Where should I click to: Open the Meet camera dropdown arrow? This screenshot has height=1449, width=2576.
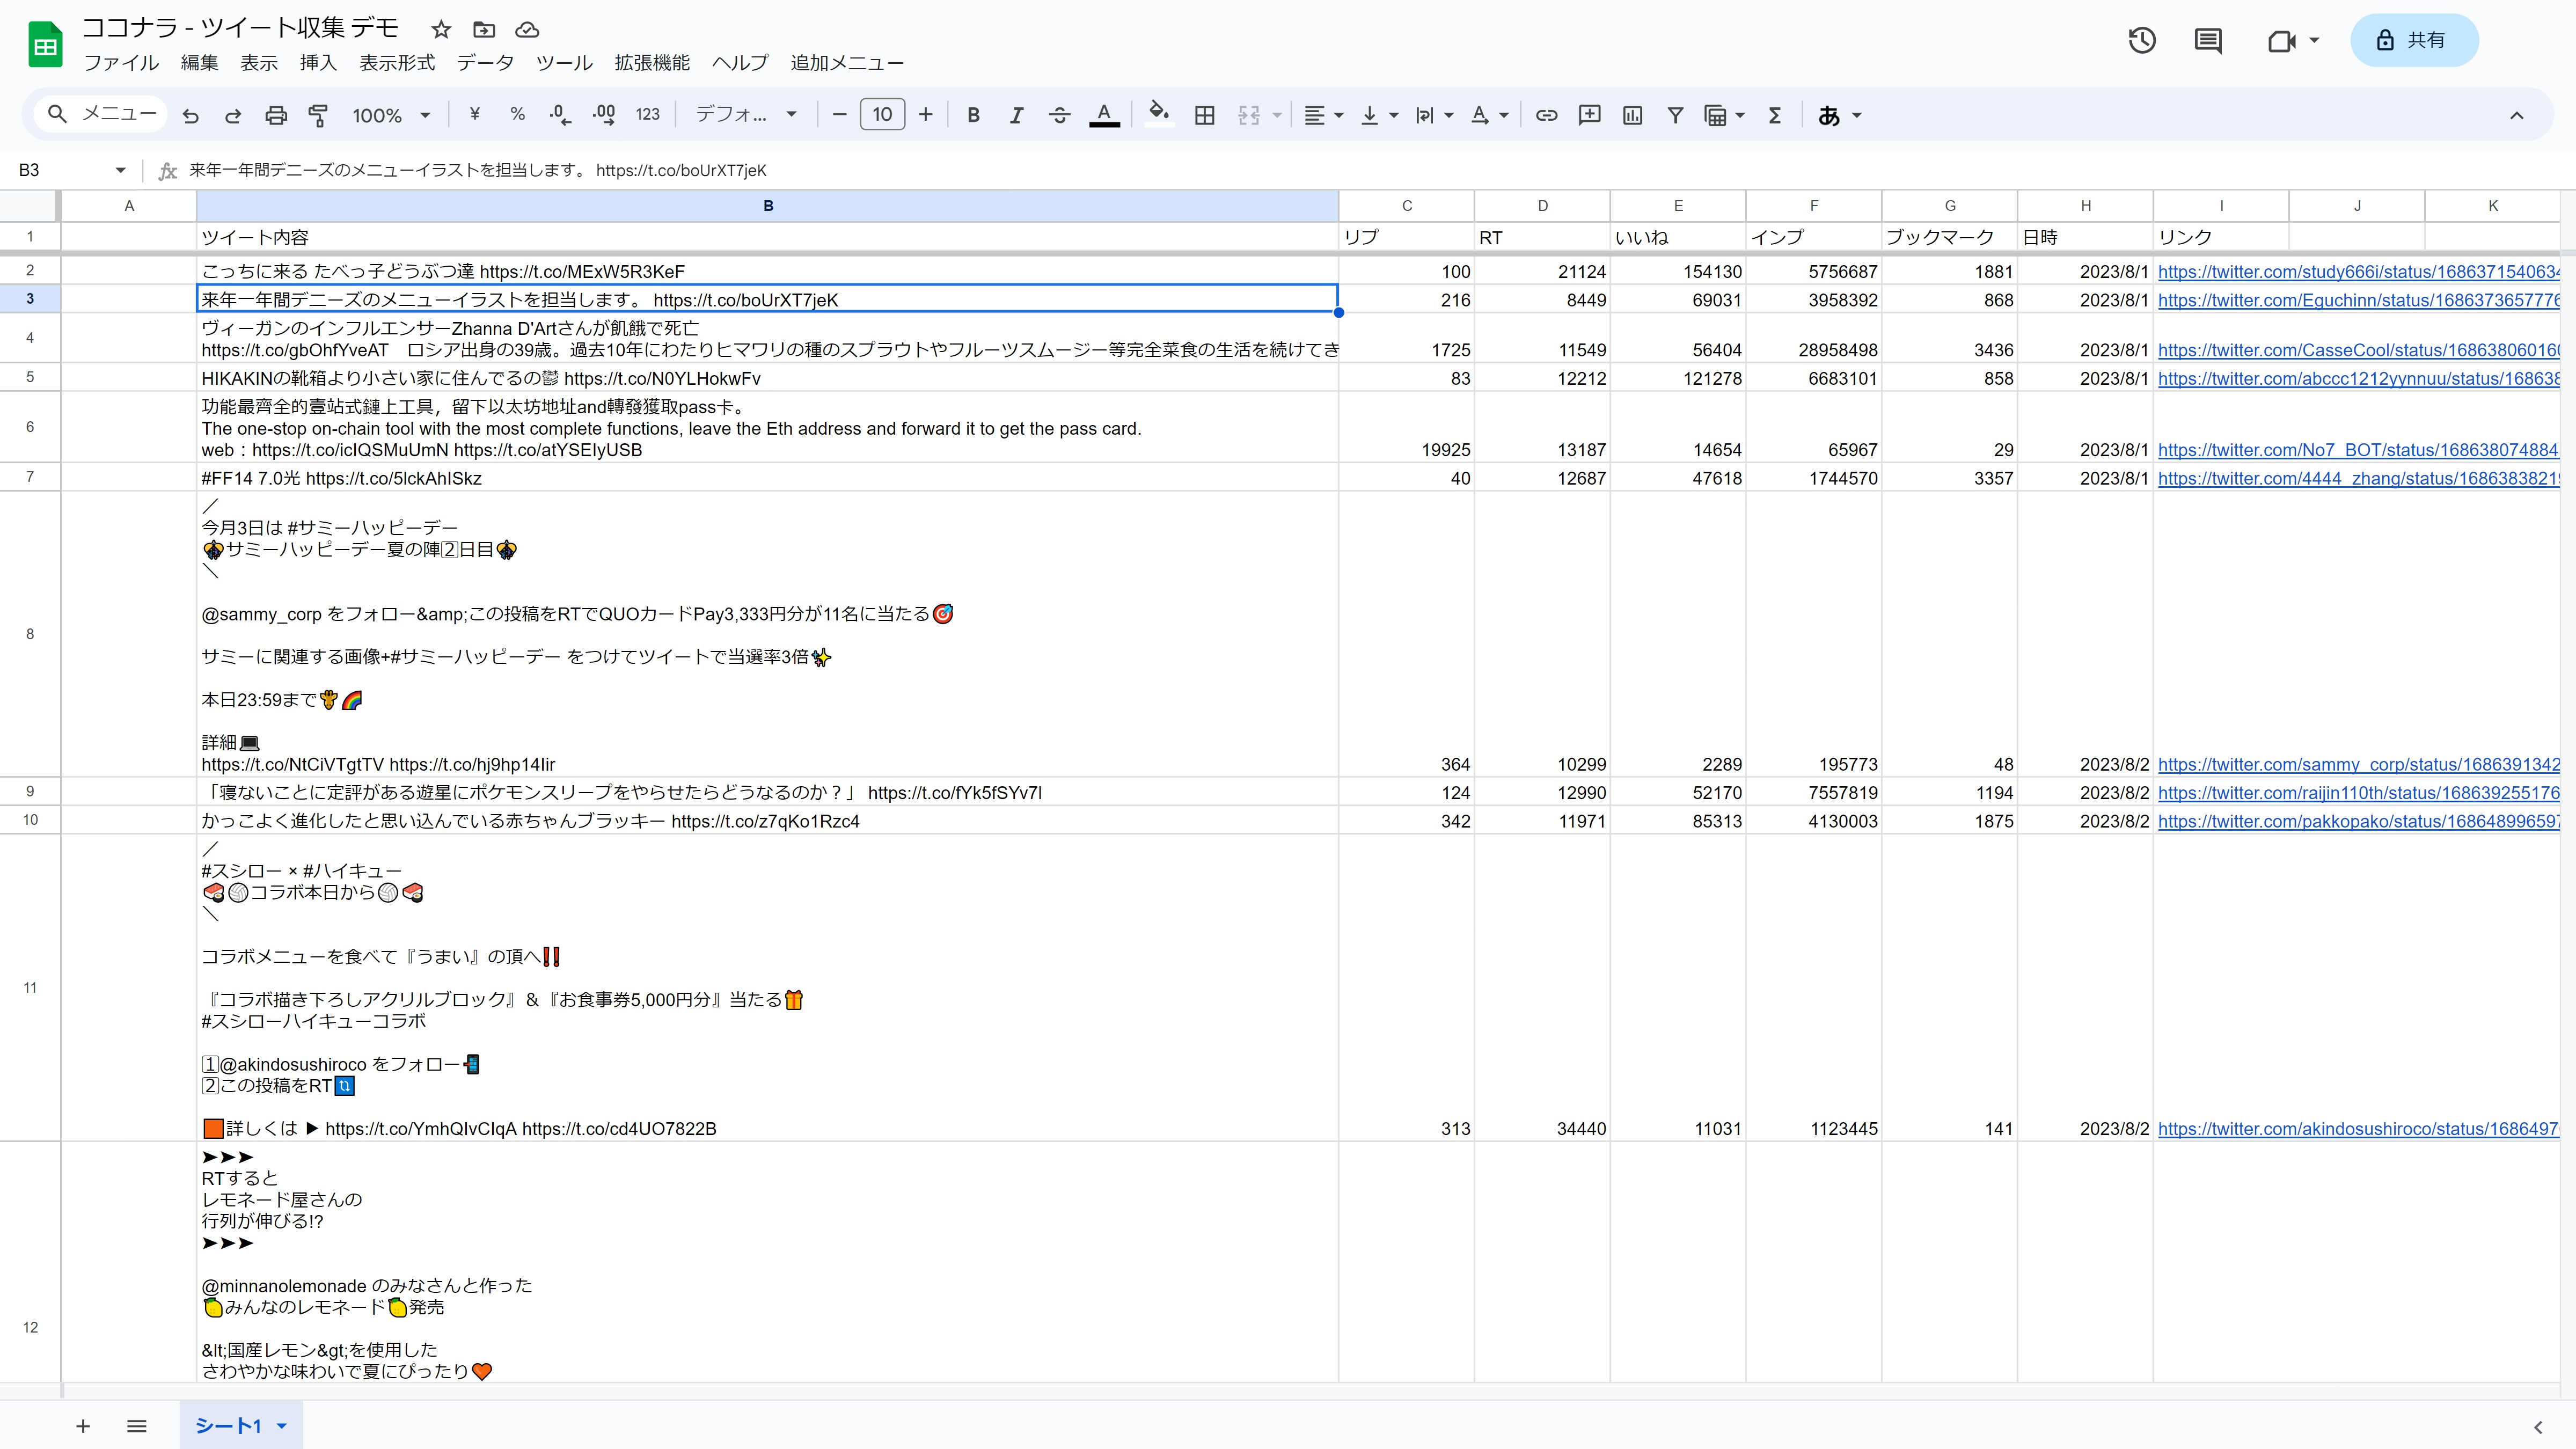click(2314, 40)
